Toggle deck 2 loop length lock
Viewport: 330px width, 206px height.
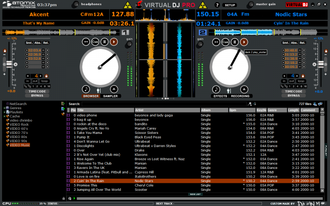point(303,76)
